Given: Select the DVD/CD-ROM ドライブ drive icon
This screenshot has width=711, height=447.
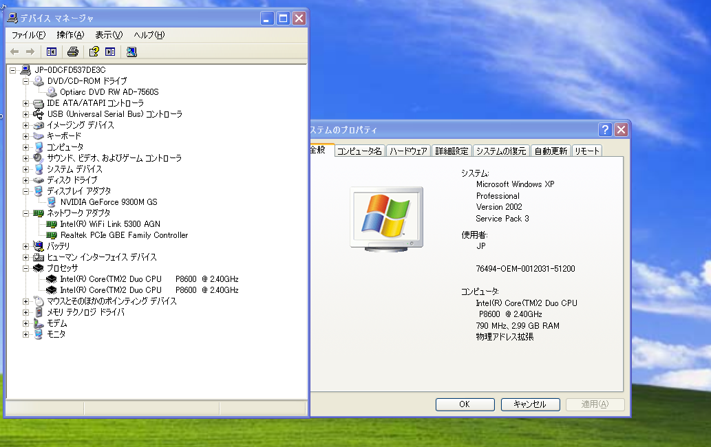Looking at the screenshot, I should point(39,81).
